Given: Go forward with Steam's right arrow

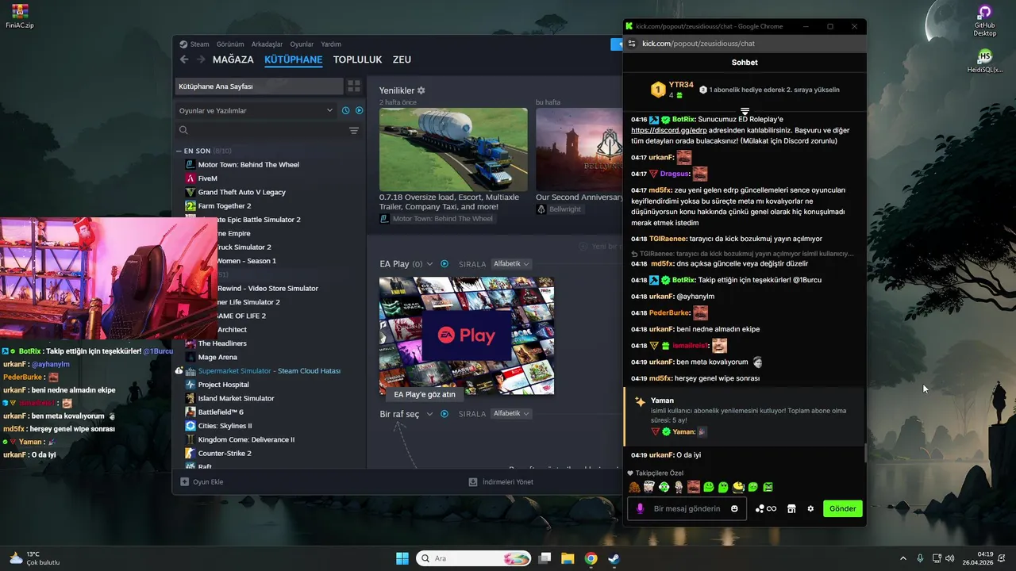Looking at the screenshot, I should [201, 59].
